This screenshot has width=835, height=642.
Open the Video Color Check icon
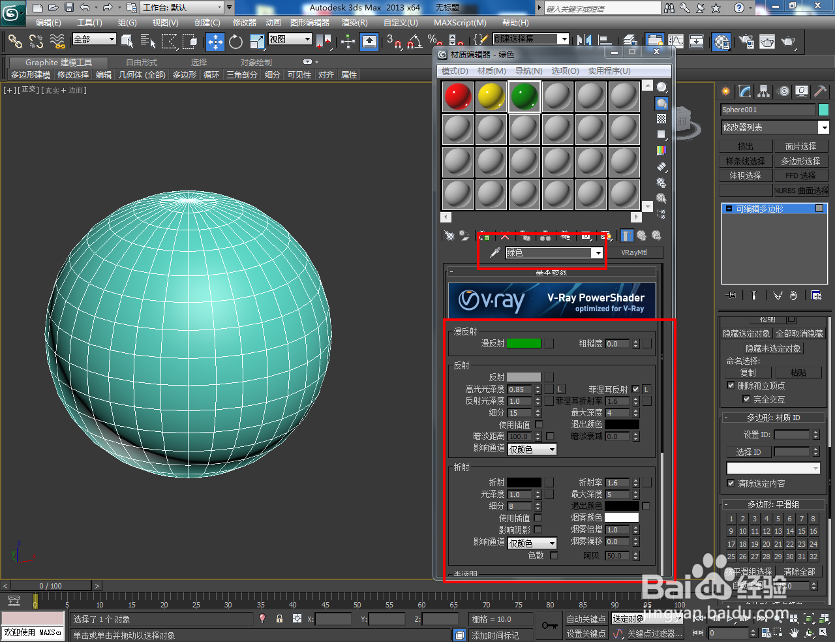pos(661,150)
